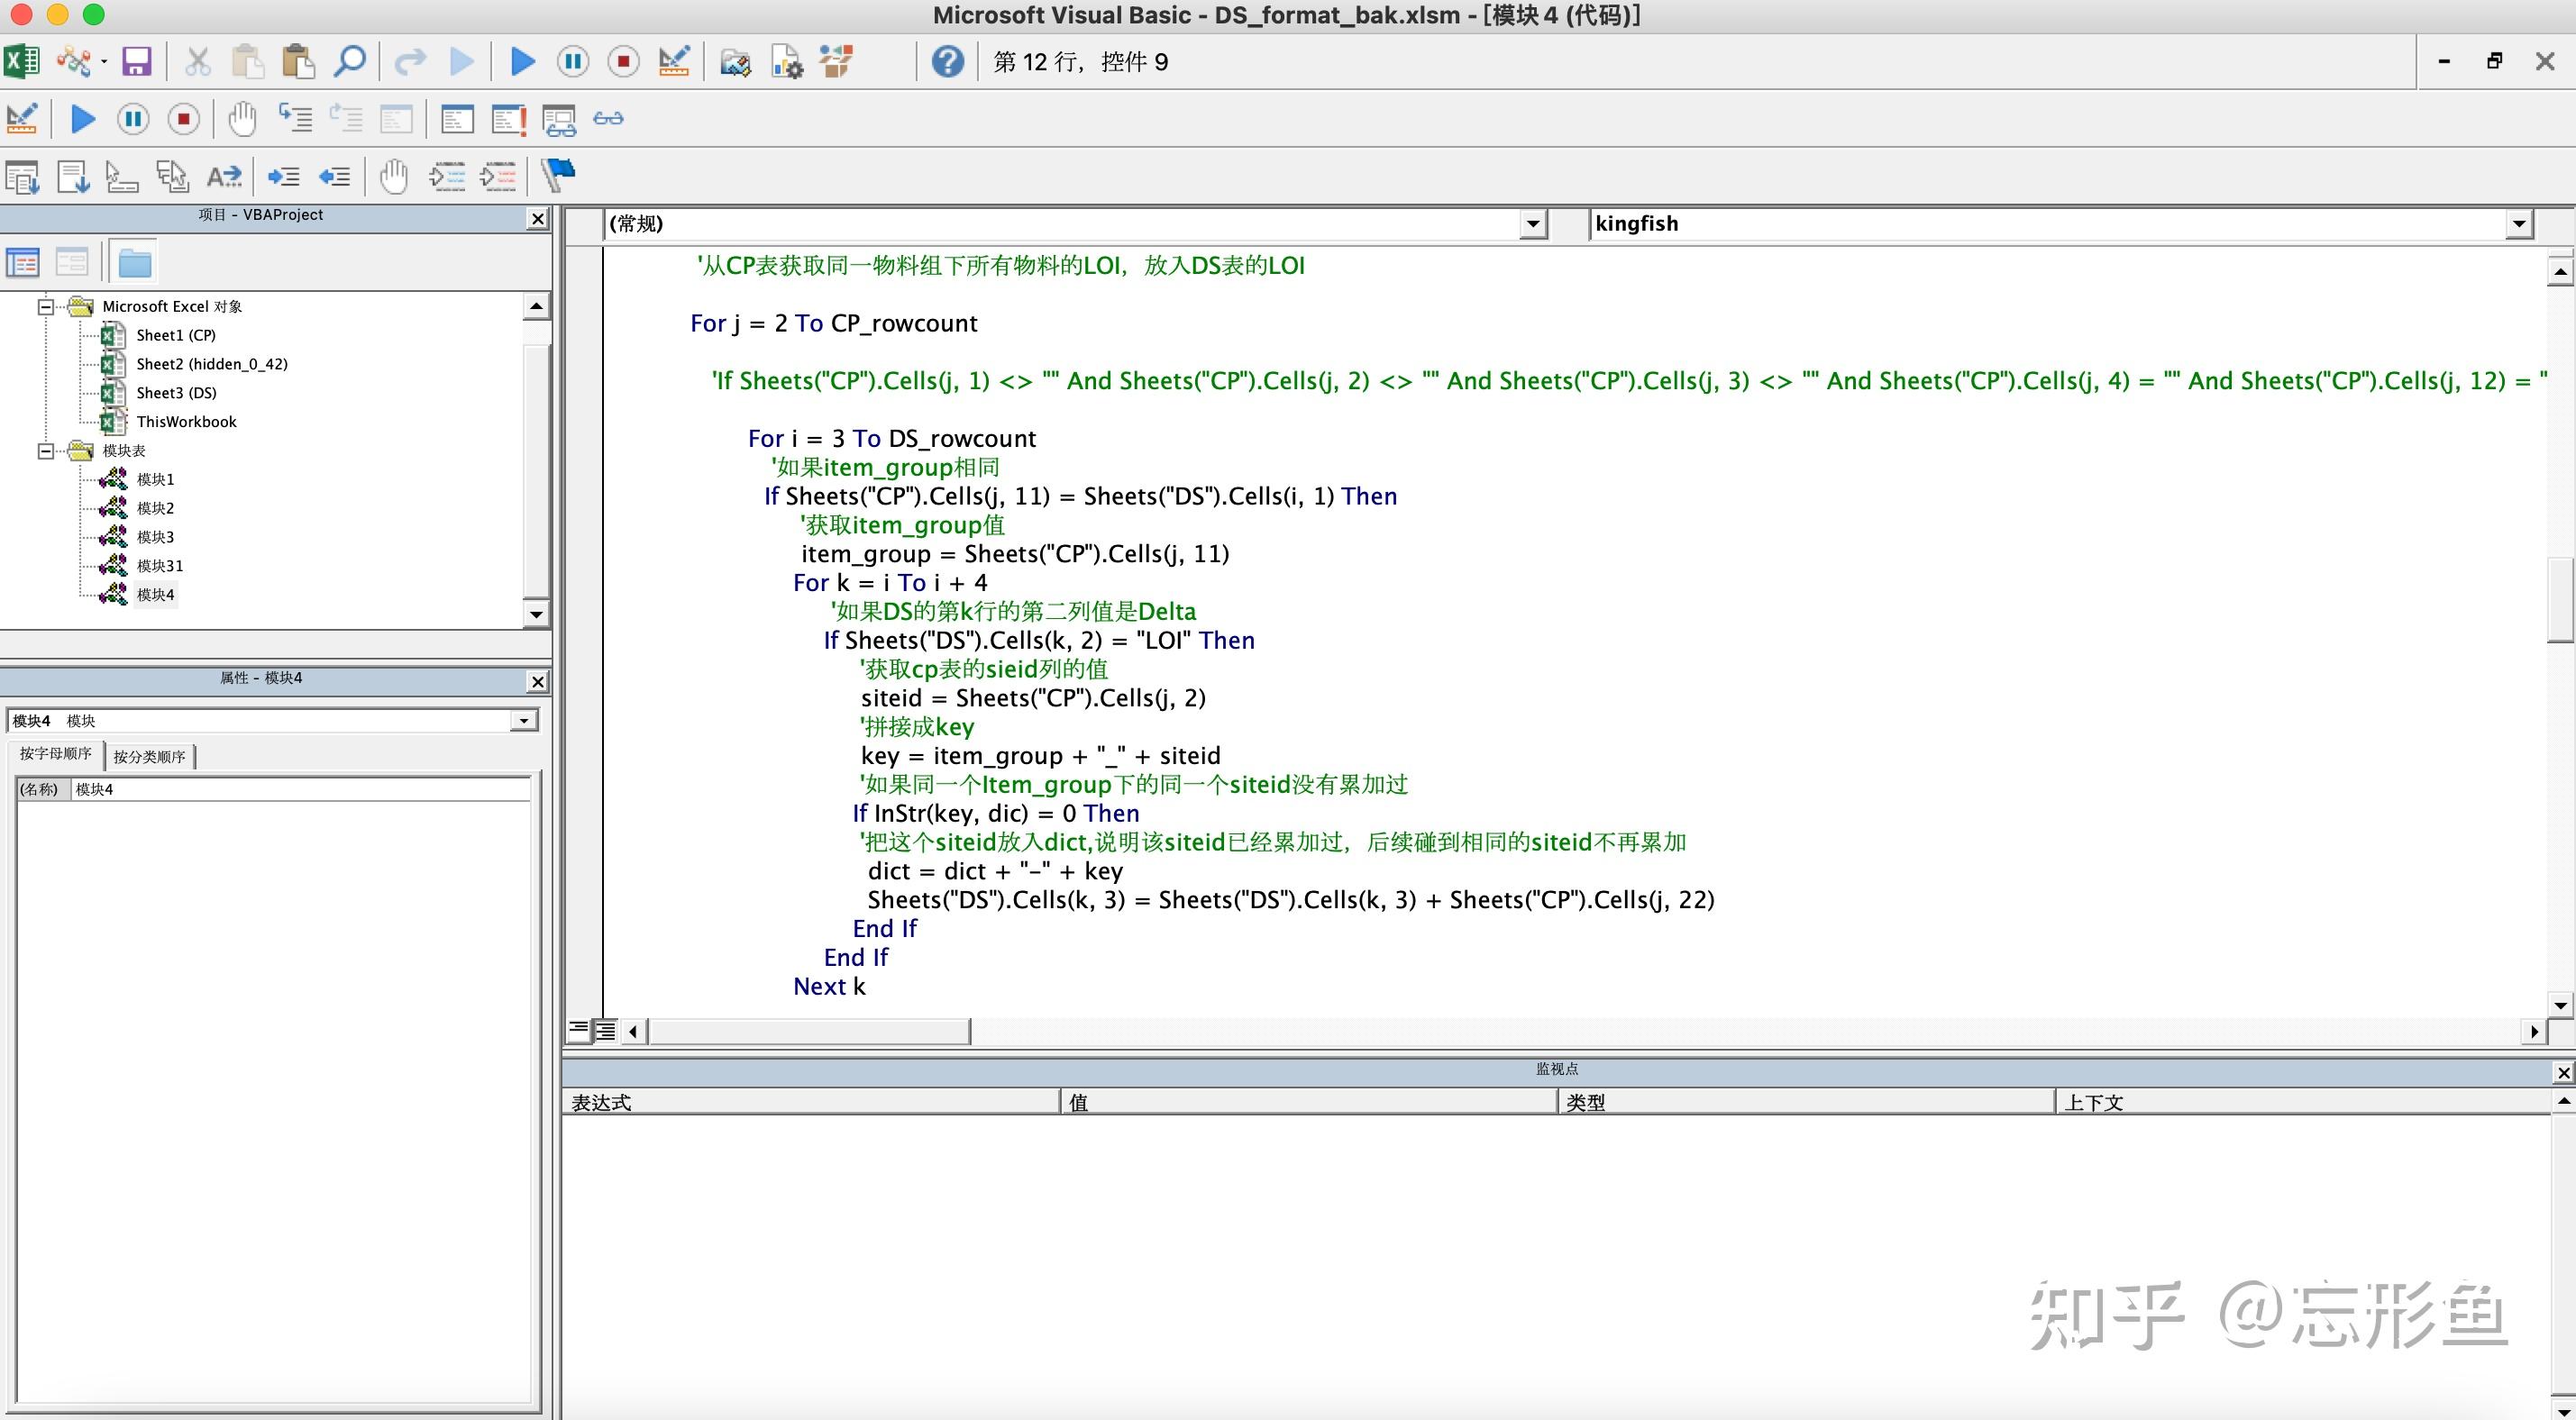Open the Help question mark icon
2576x1420 pixels.
[x=947, y=62]
